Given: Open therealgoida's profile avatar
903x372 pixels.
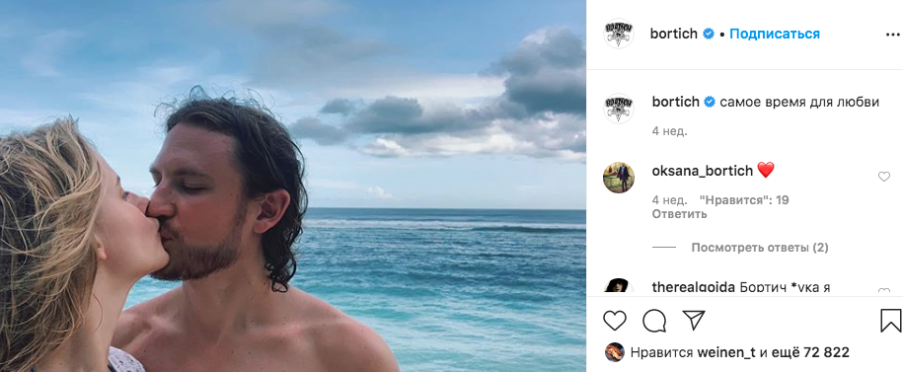Looking at the screenshot, I should (x=619, y=287).
